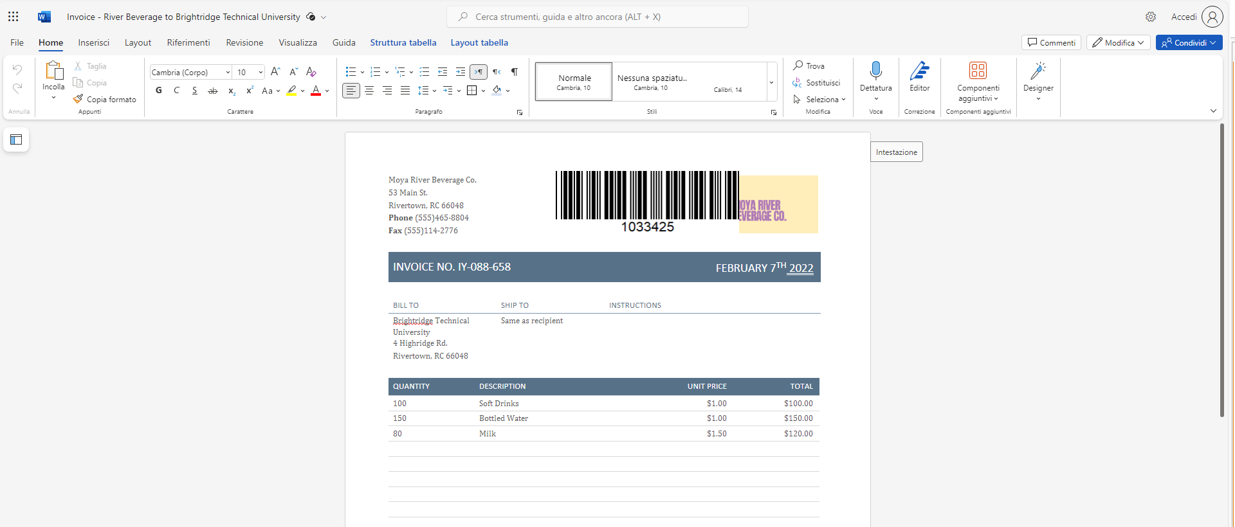Click the Condividi share button
The width and height of the screenshot is (1235, 527).
pyautogui.click(x=1189, y=42)
